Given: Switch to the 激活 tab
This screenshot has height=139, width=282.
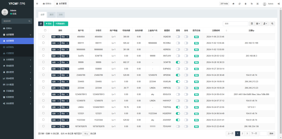Looking at the screenshot, I should click(x=51, y=14).
